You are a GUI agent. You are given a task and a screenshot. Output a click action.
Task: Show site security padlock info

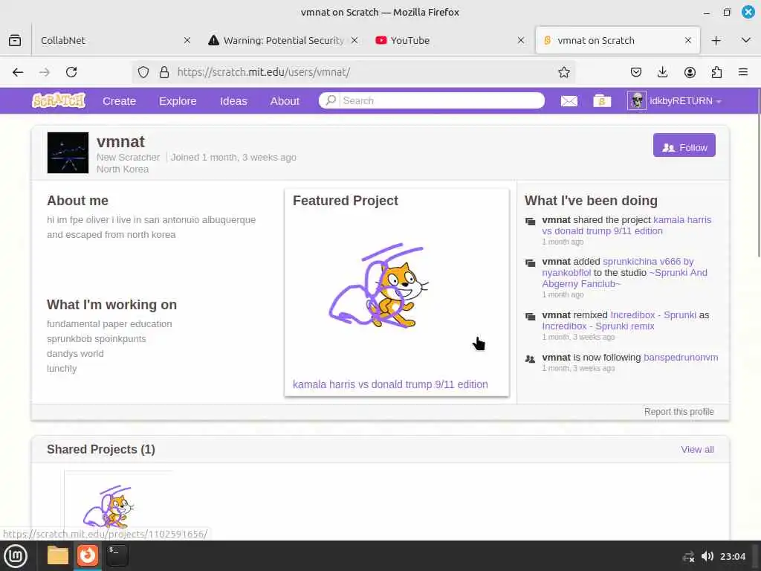pos(164,72)
